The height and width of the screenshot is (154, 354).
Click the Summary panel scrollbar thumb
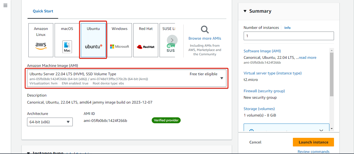332,74
